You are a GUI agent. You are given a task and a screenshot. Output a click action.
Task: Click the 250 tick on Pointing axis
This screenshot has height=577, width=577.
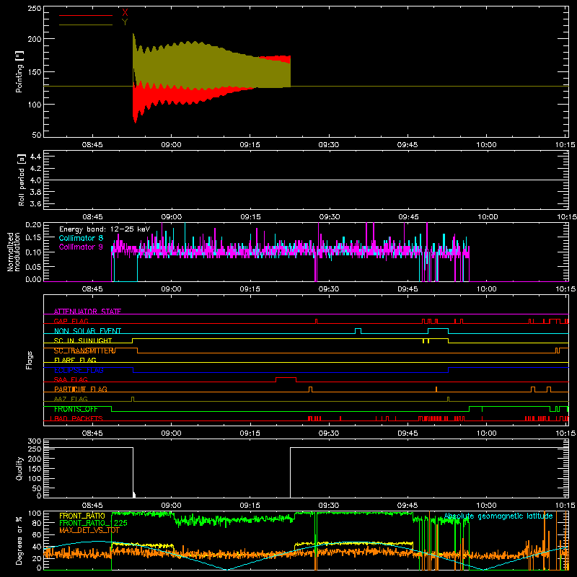pos(34,8)
